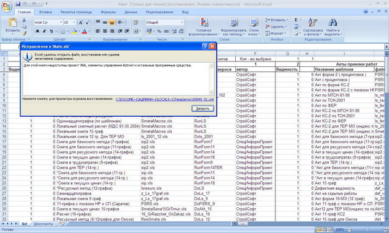
Task: Open Cell Styles (Стили ячеек)
Action: (254, 27)
